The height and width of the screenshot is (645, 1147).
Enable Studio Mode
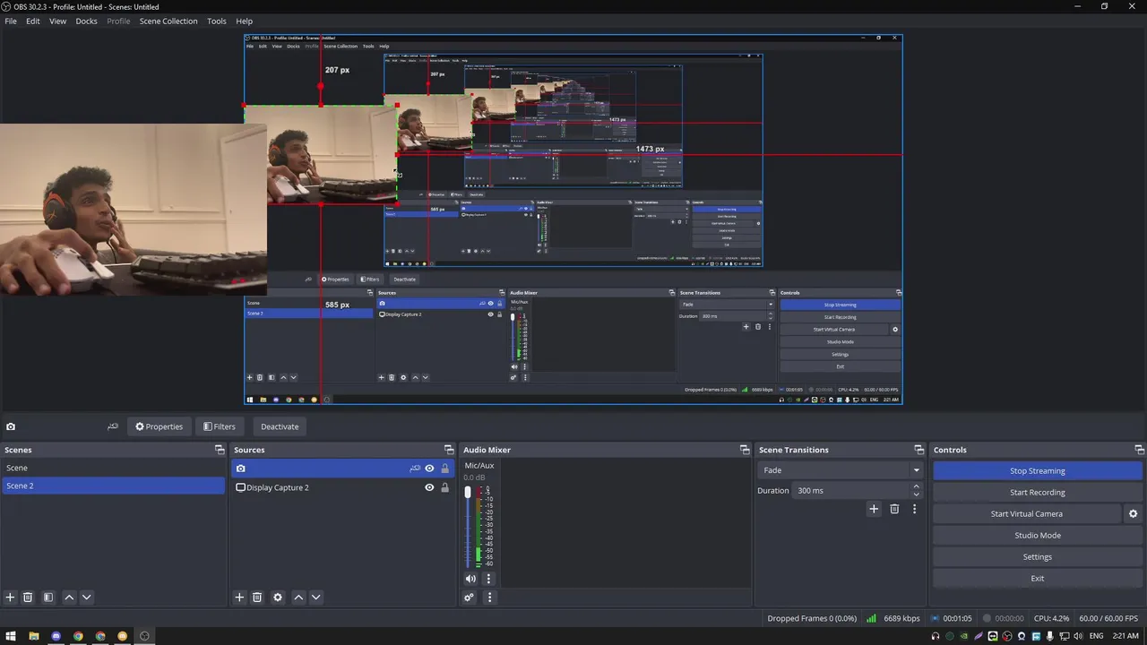[1038, 536]
